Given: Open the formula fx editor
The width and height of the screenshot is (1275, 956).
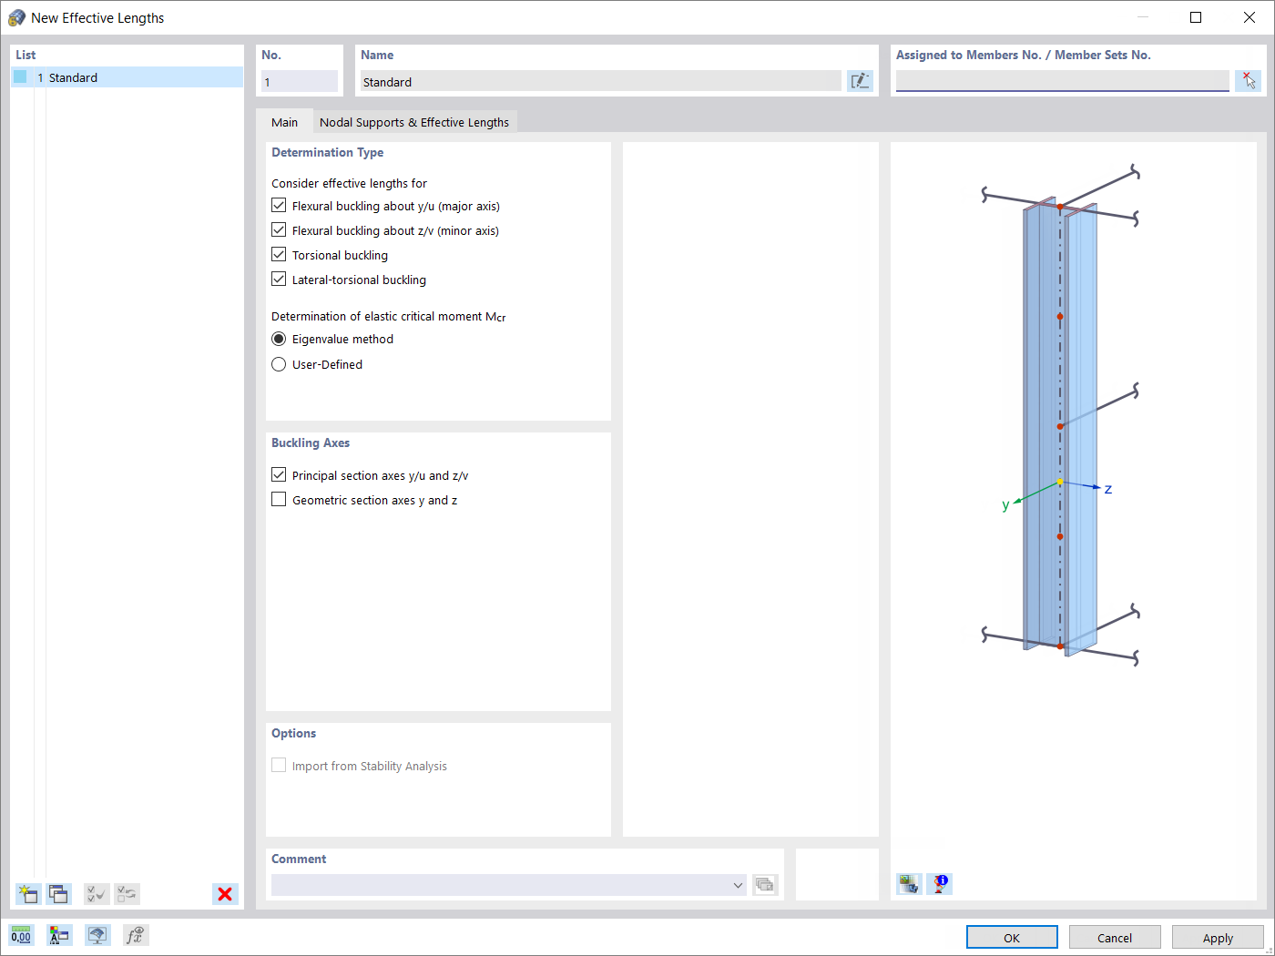Looking at the screenshot, I should point(136,935).
